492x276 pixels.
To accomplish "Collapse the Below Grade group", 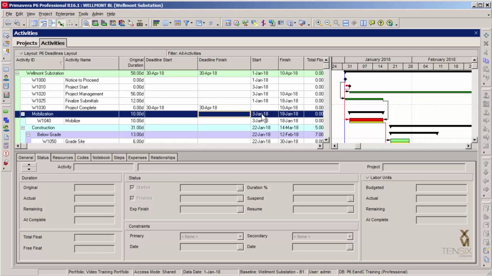I will coord(28,135).
